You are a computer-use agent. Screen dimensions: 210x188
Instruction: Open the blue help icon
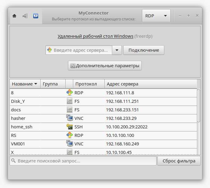[36, 16]
